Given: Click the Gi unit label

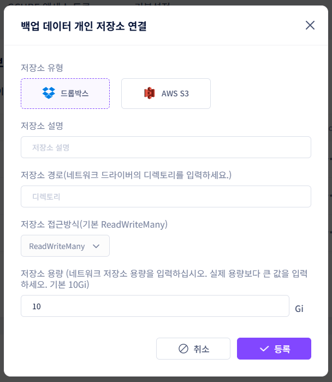Looking at the screenshot, I should pos(299,309).
